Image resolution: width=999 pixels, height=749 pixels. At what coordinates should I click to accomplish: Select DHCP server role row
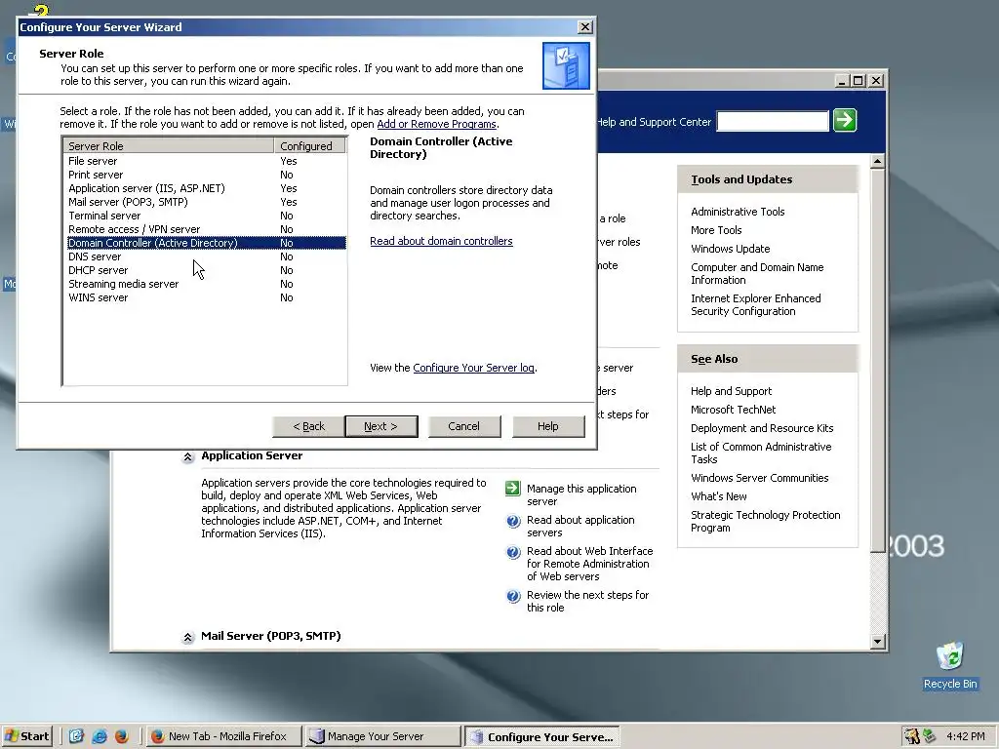pos(207,270)
